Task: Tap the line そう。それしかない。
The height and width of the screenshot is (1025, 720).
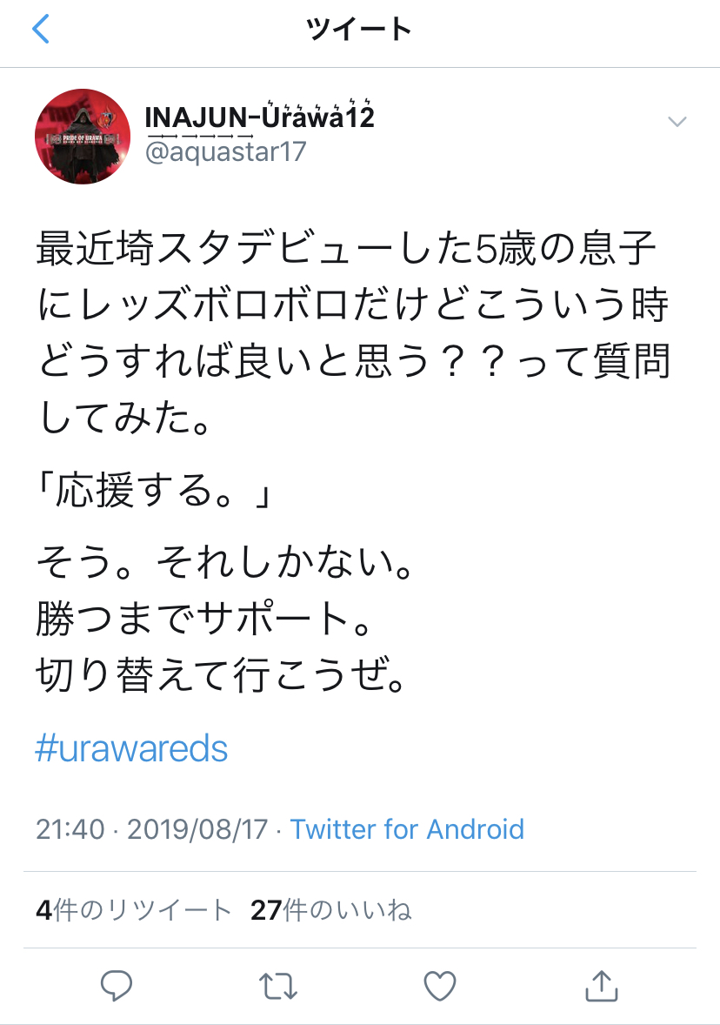Action: pyautogui.click(x=222, y=566)
